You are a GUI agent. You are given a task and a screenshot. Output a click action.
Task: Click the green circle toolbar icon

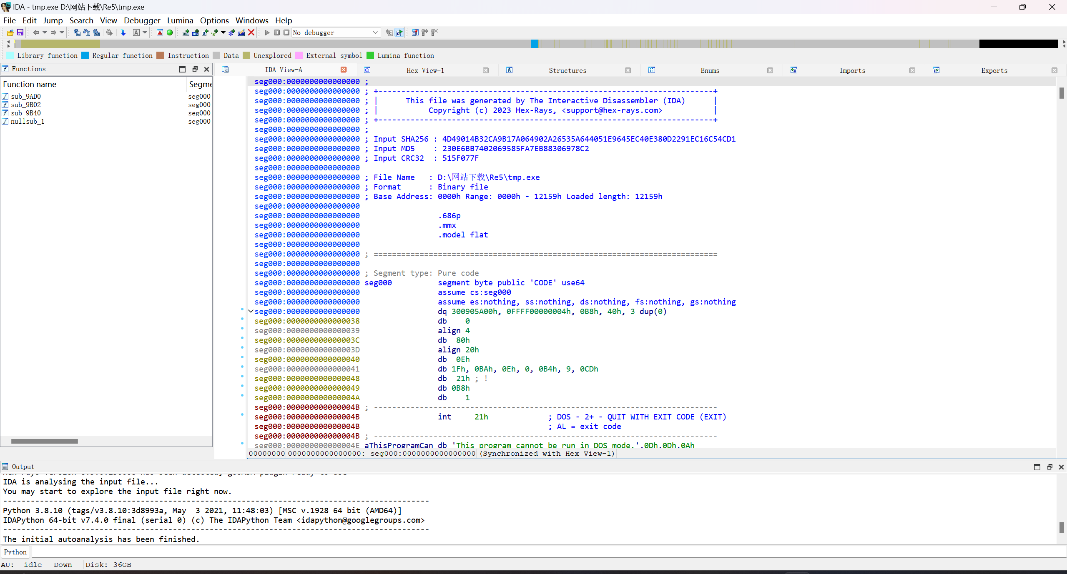[170, 32]
